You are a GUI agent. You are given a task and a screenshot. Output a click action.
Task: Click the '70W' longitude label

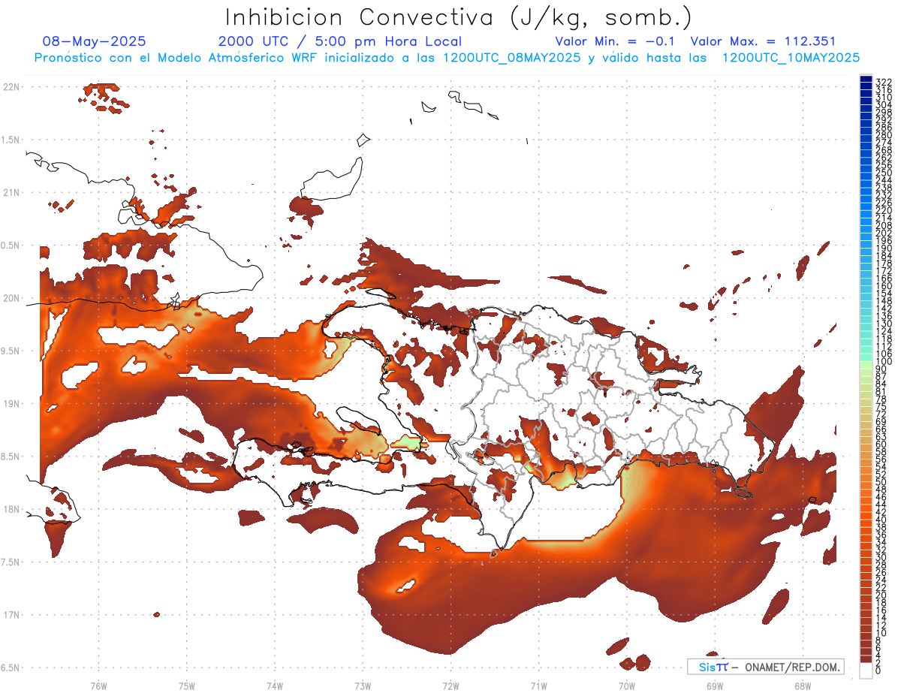click(626, 686)
